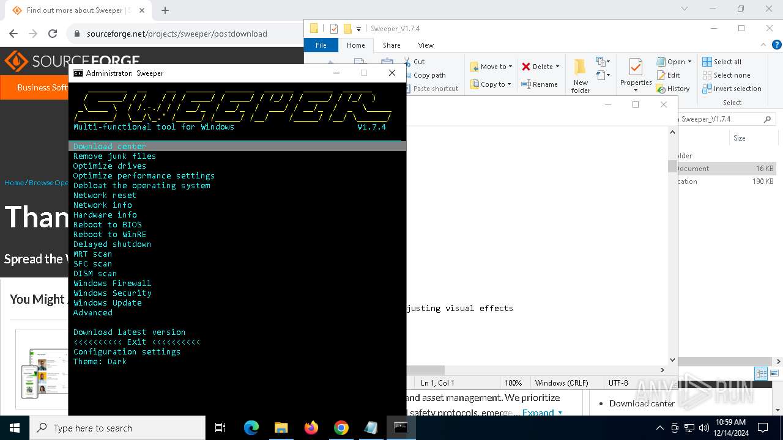Screen dimensions: 783x440
Task: Click Download latest version in Sweeper
Action: 129,332
